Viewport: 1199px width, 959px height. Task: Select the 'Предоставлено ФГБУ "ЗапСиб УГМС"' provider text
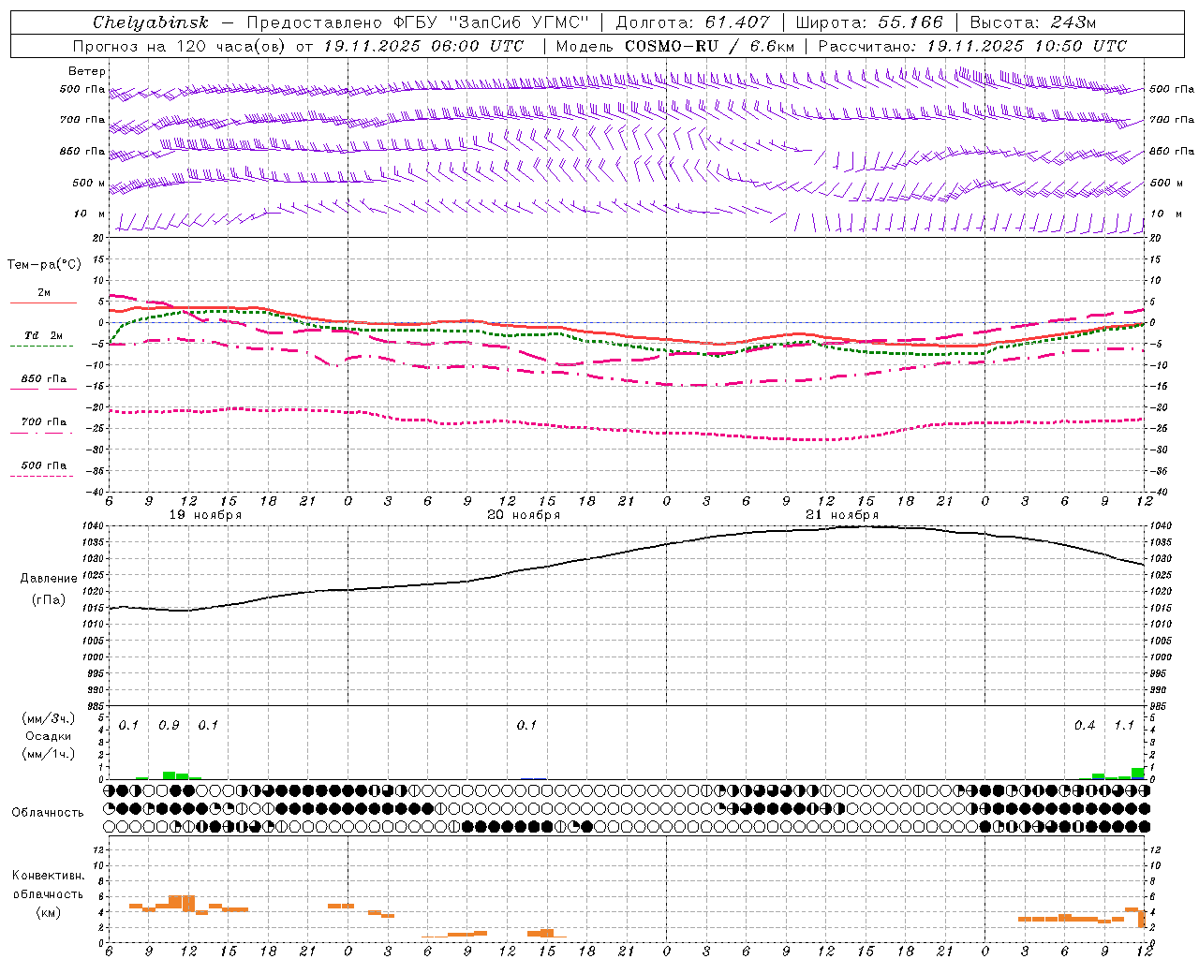pos(418,22)
